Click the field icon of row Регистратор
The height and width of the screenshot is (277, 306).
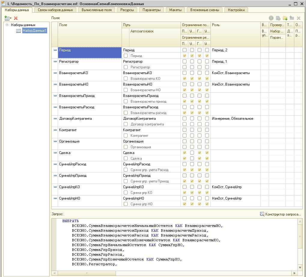tap(55, 62)
